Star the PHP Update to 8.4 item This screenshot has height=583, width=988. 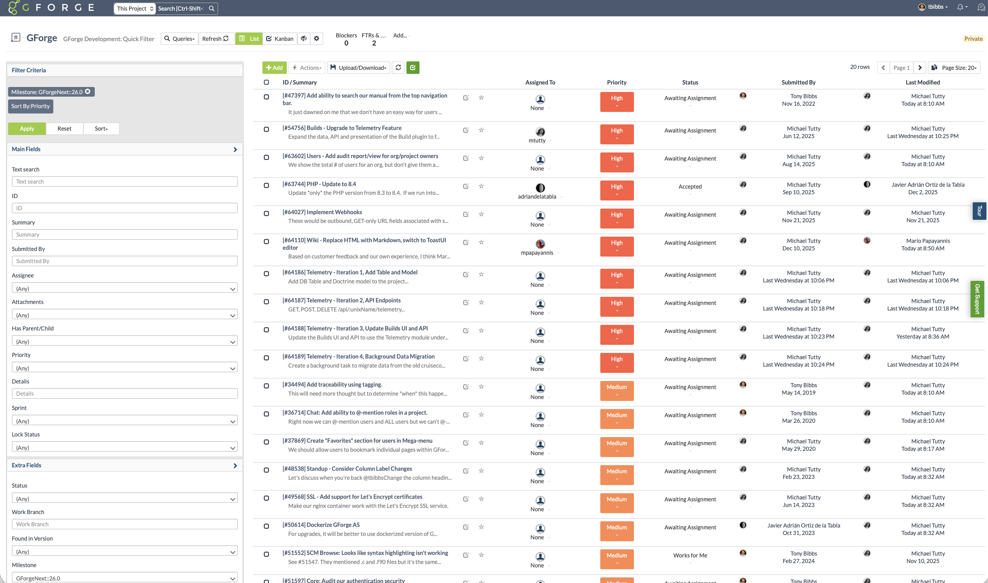click(x=481, y=186)
